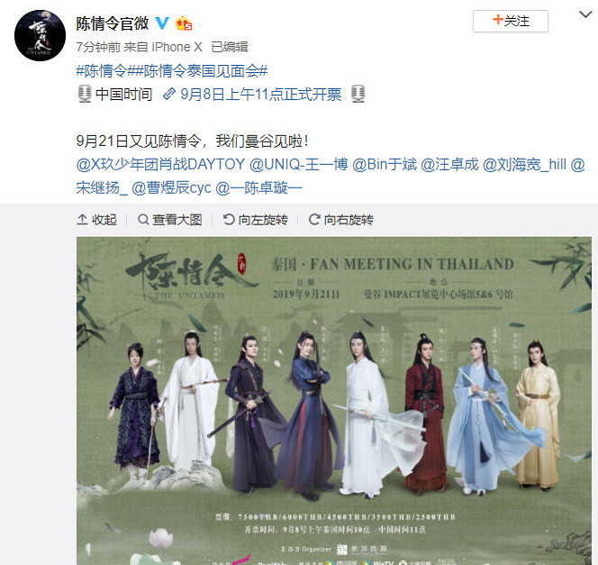The height and width of the screenshot is (565, 598).
Task: Collapse the image with 收起
Action: pos(96,220)
